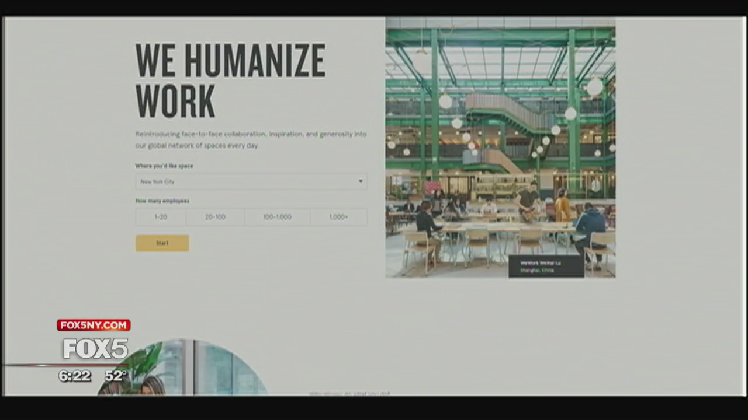Expand the dropdown arrow beside New York City
This screenshot has height=420, width=748.
click(360, 181)
